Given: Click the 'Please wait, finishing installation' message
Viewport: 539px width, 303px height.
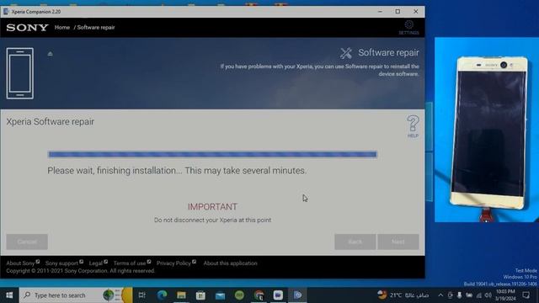Looking at the screenshot, I should point(177,170).
